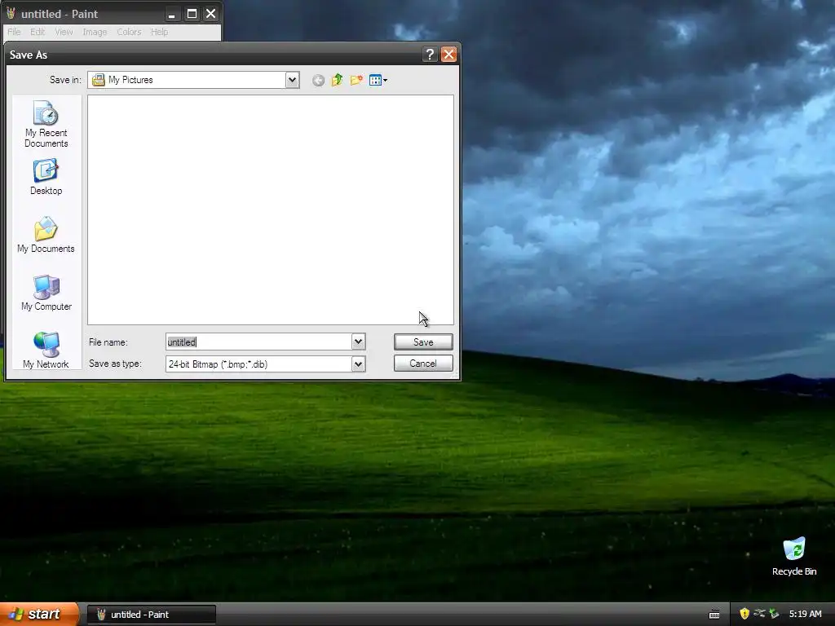Image resolution: width=835 pixels, height=626 pixels.
Task: Click the Back navigation icon in Save As
Action: pos(318,81)
